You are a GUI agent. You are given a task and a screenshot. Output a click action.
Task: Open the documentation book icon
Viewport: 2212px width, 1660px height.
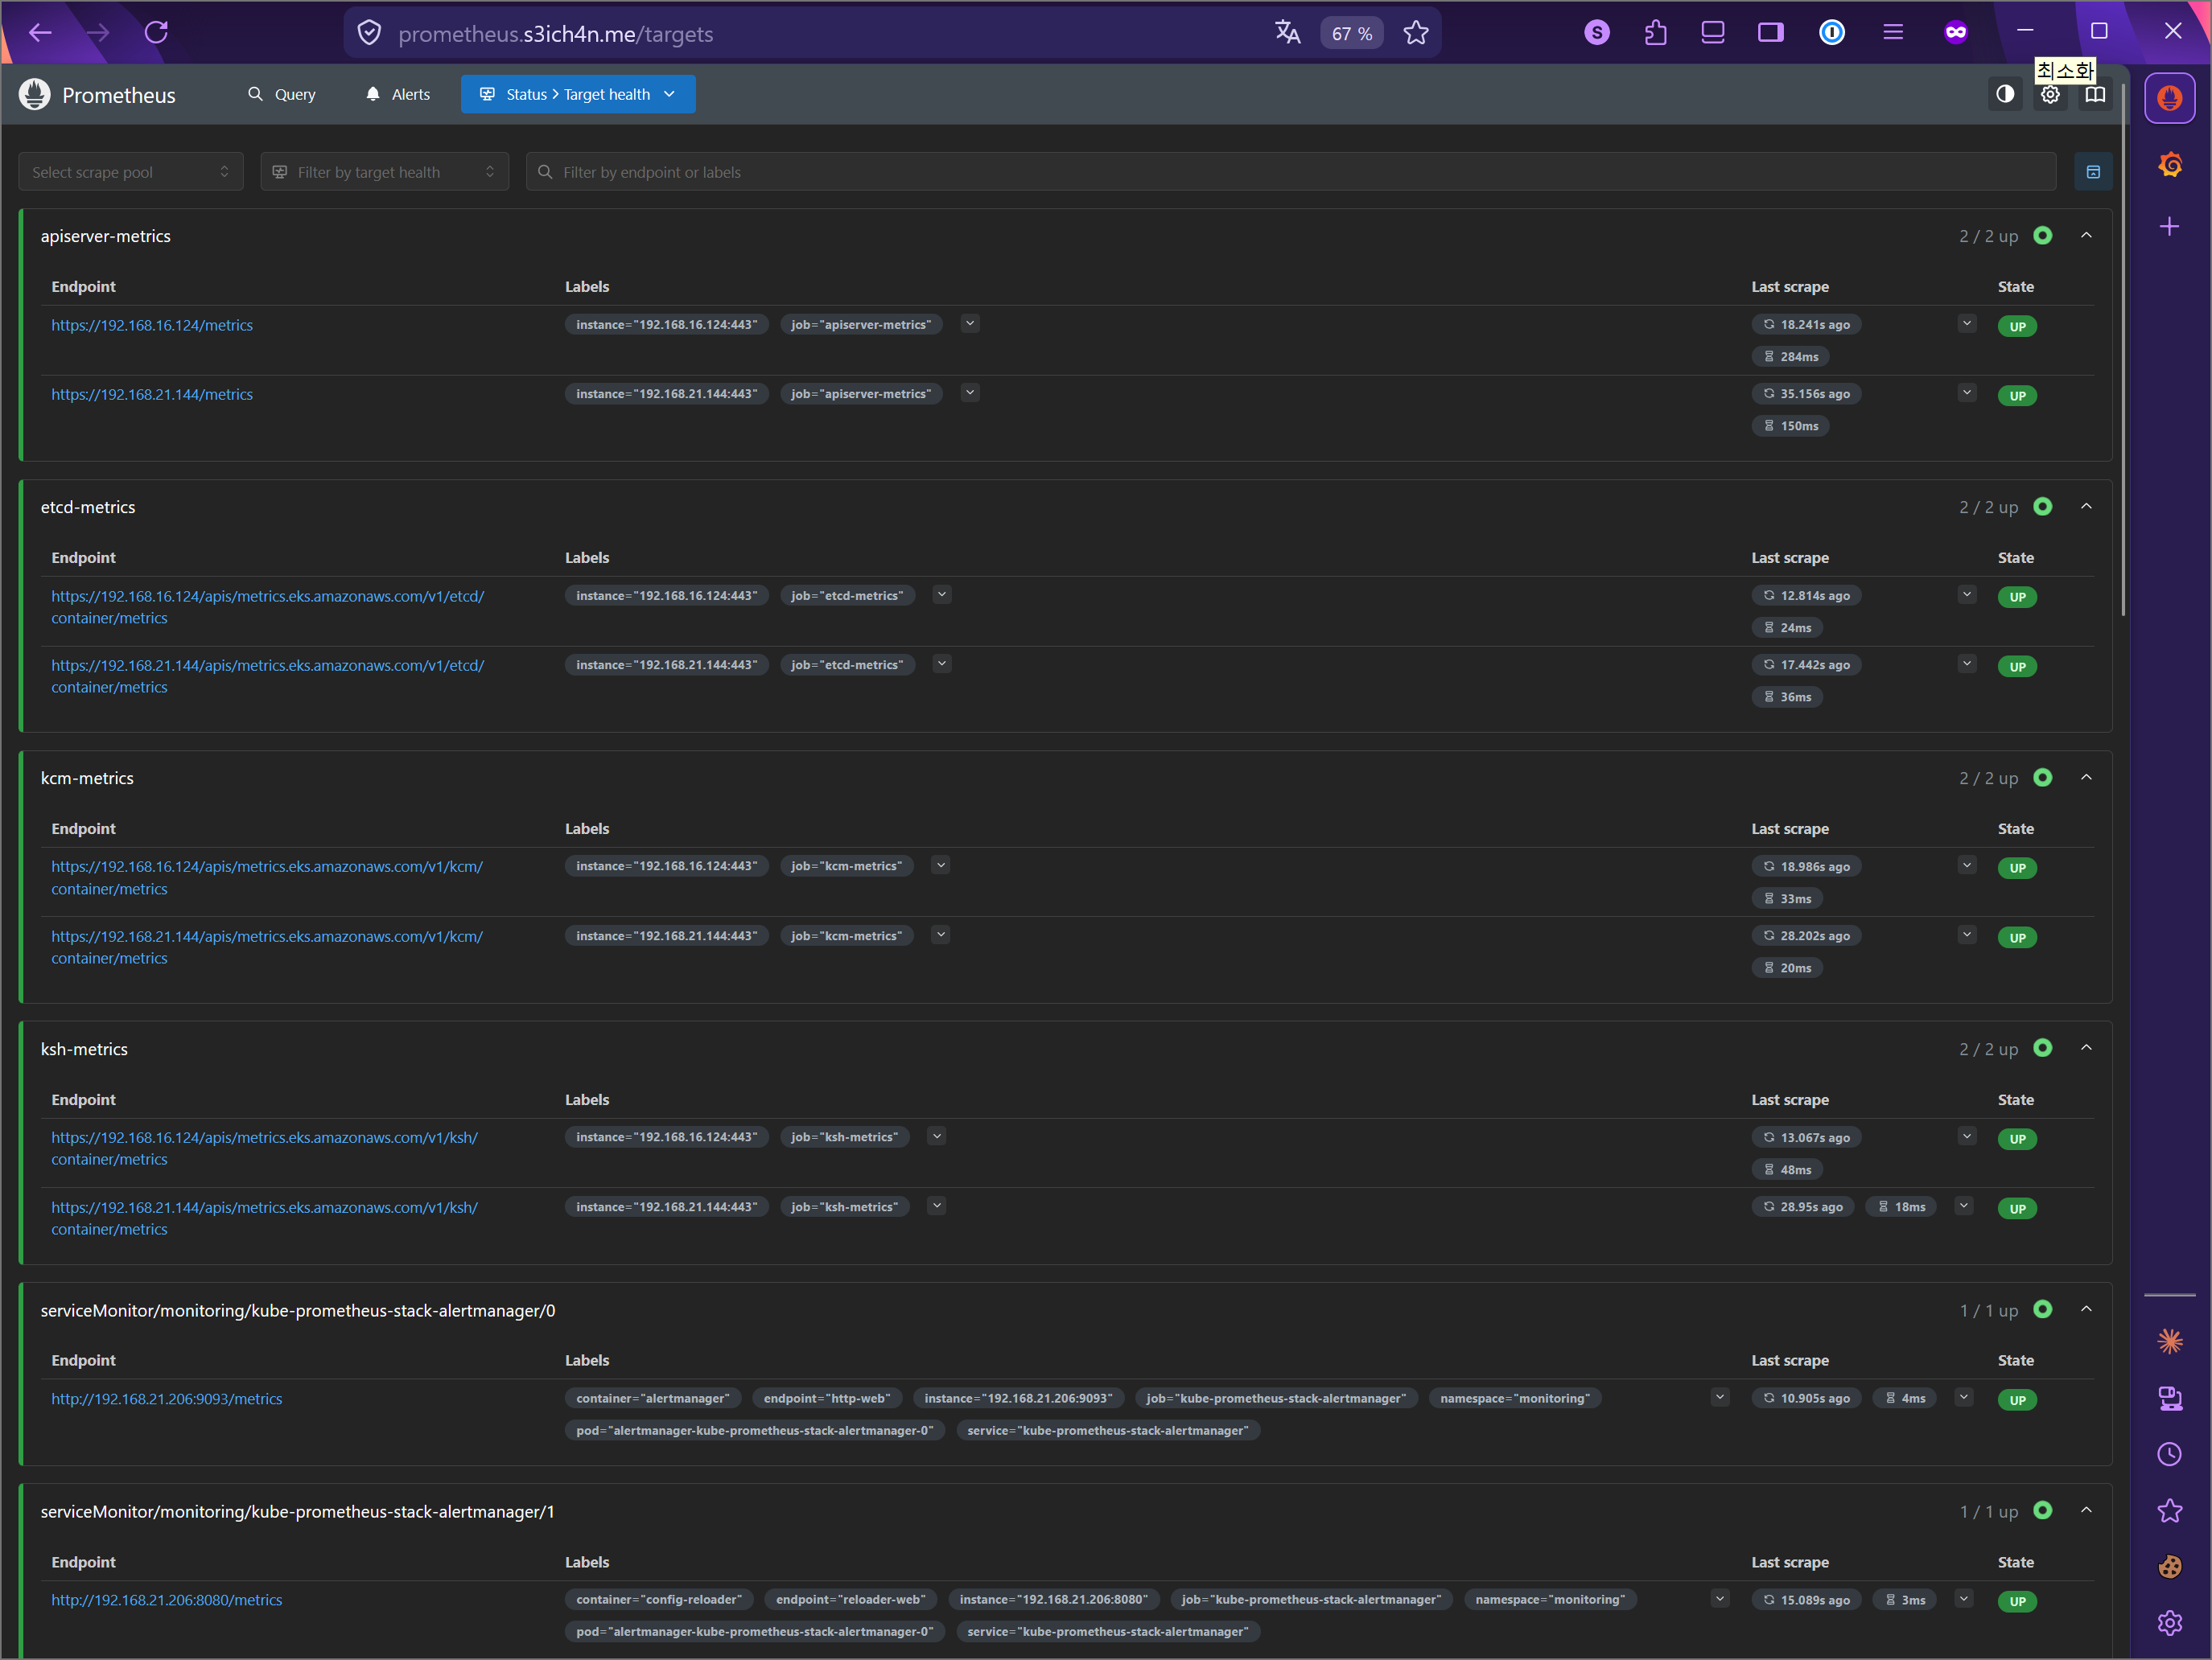[x=2095, y=94]
